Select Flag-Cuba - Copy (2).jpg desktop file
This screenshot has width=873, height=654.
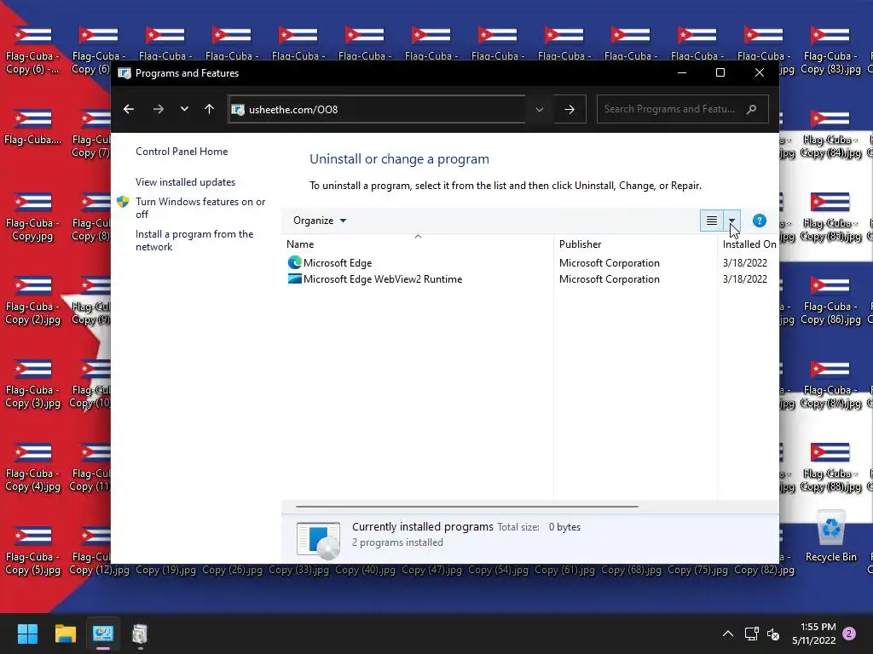click(33, 301)
